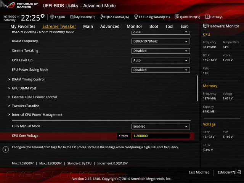Select the Exit tab

coord(184,26)
